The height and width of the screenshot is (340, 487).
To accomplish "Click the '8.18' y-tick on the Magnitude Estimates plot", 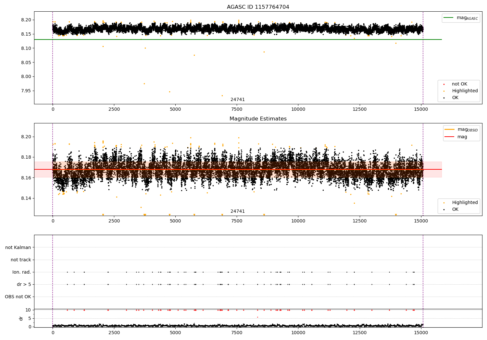I will pyautogui.click(x=27, y=157).
